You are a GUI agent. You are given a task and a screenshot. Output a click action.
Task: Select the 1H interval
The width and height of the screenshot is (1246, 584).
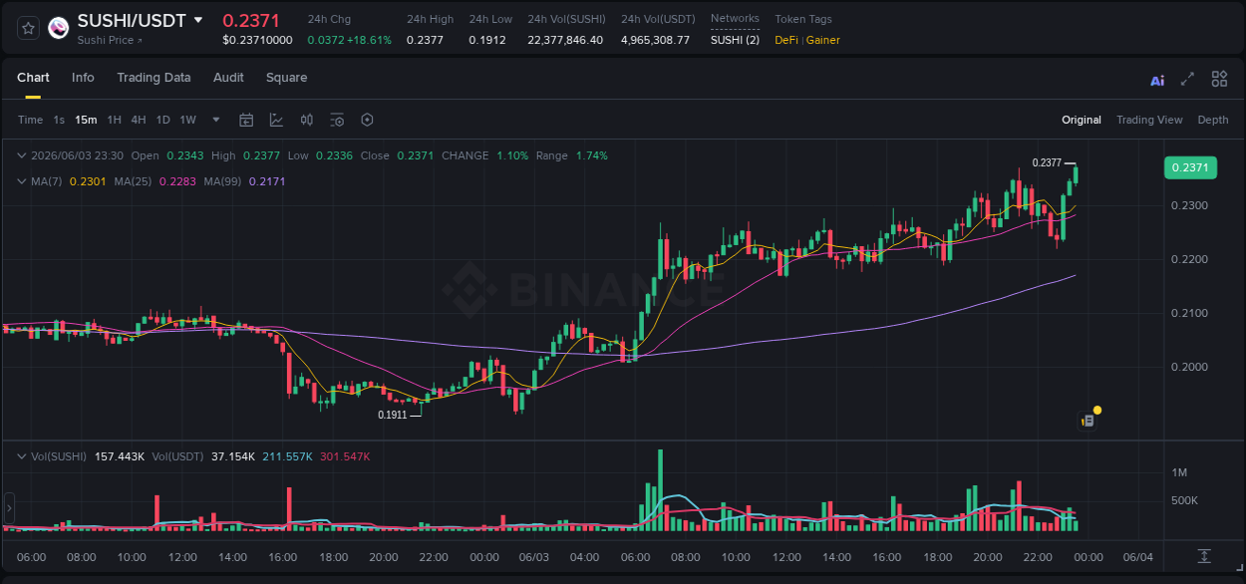tap(114, 120)
